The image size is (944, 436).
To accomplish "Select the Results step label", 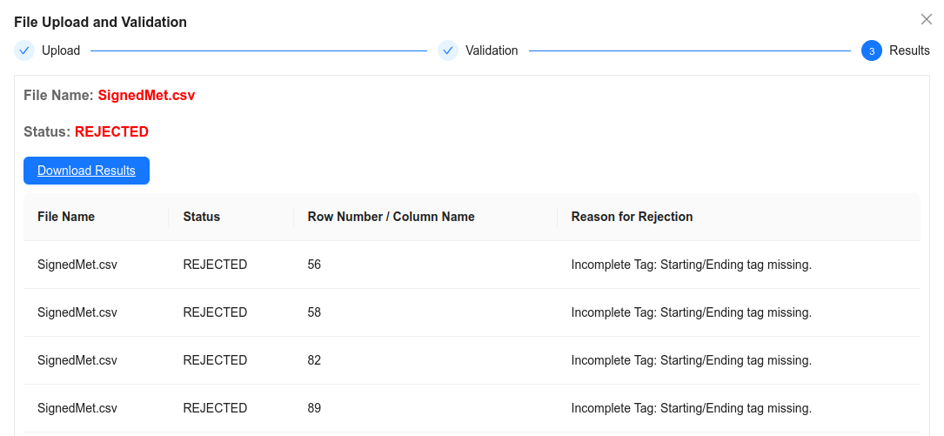I will pyautogui.click(x=909, y=50).
